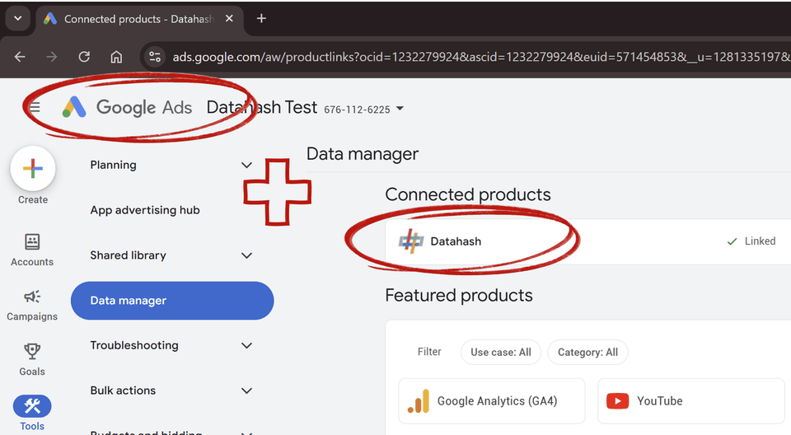View site information icon in address bar
The image size is (791, 435).
(x=155, y=57)
